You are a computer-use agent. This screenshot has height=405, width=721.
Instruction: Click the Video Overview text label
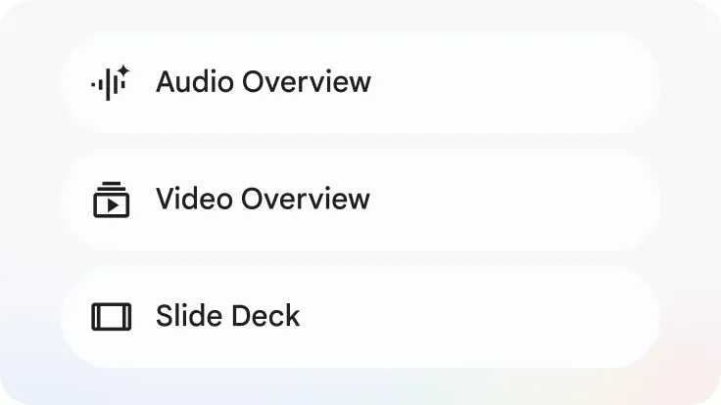(x=263, y=199)
